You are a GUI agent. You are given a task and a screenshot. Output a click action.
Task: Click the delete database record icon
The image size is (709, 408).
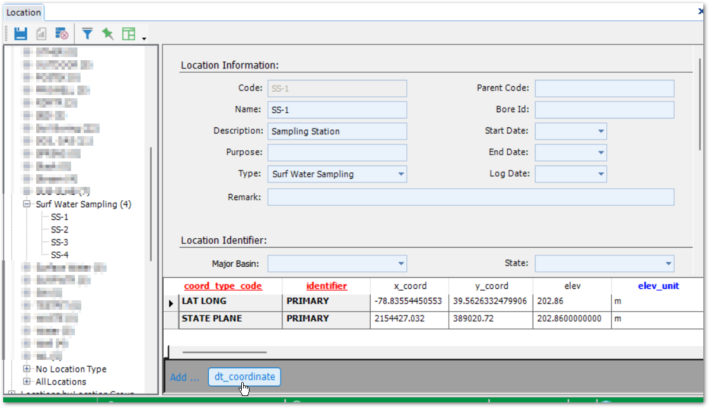(x=62, y=34)
